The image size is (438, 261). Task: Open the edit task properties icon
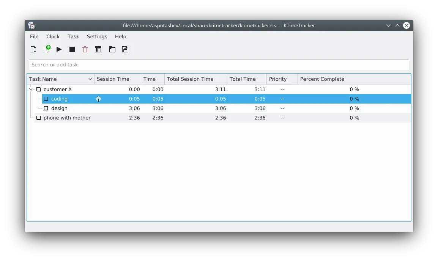click(x=98, y=49)
